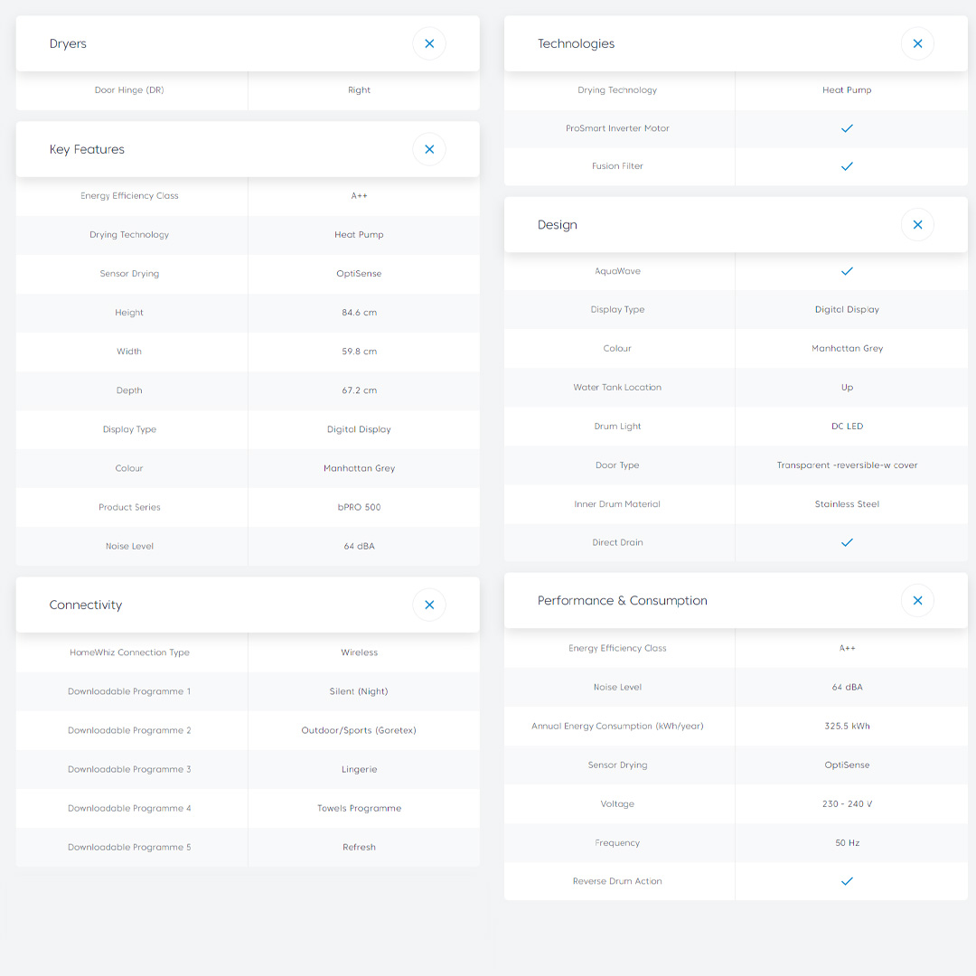Screen dimensions: 976x976
Task: Close the Connectivity section via X icon
Action: (429, 605)
